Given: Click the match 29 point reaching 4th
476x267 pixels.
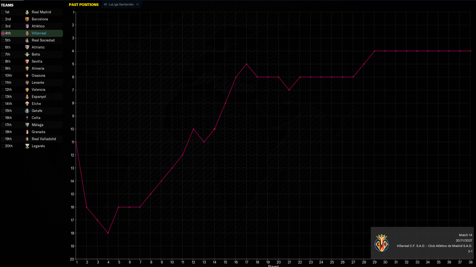Looking at the screenshot, I should click(375, 51).
